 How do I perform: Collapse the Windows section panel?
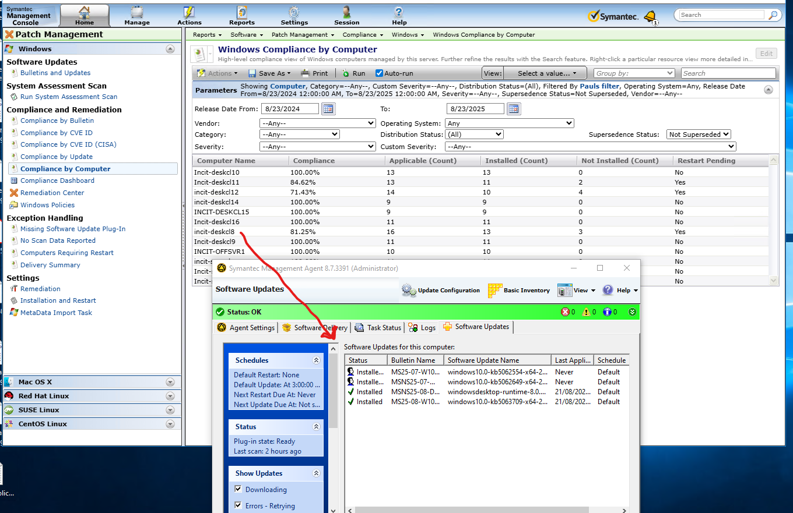(x=170, y=49)
